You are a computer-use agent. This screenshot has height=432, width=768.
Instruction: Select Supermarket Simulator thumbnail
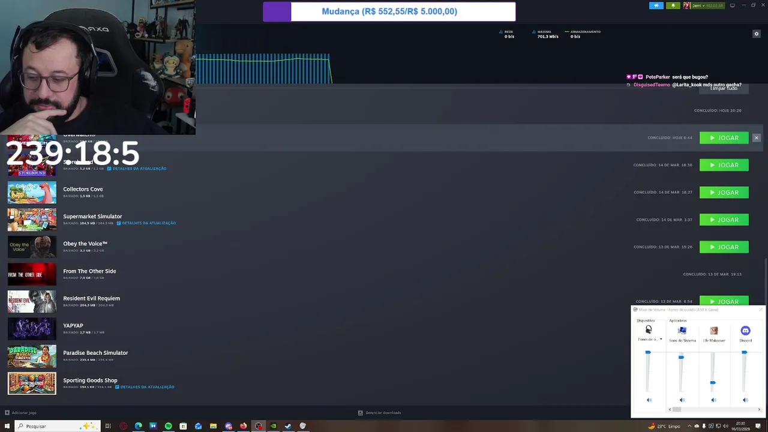(32, 220)
